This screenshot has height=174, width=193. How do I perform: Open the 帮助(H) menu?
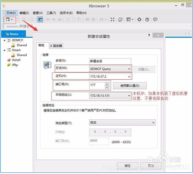81,13
